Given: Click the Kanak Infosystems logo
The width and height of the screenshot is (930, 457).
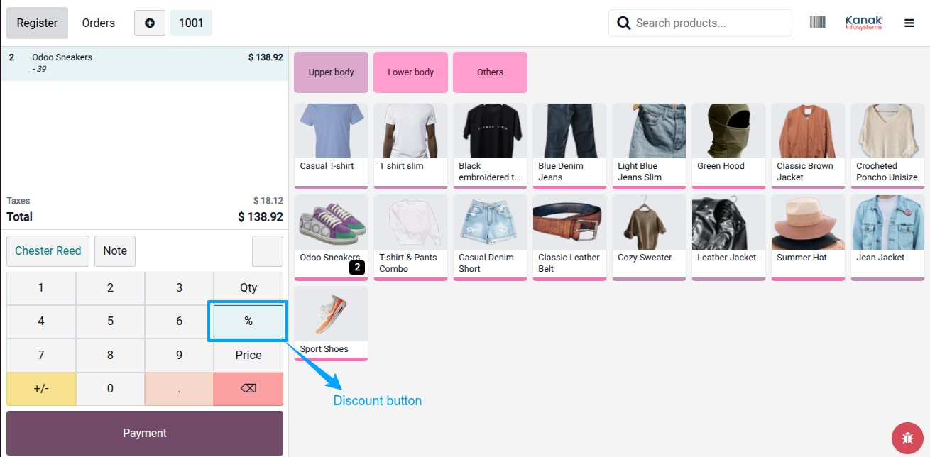Looking at the screenshot, I should [x=864, y=23].
